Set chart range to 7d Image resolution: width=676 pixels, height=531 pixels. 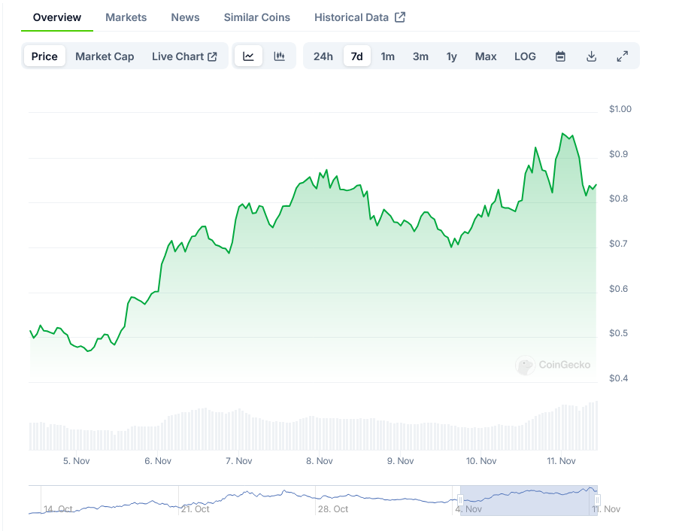tap(357, 56)
